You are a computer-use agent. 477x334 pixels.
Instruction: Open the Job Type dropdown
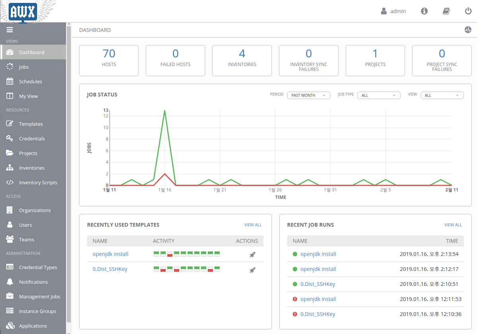coord(379,95)
